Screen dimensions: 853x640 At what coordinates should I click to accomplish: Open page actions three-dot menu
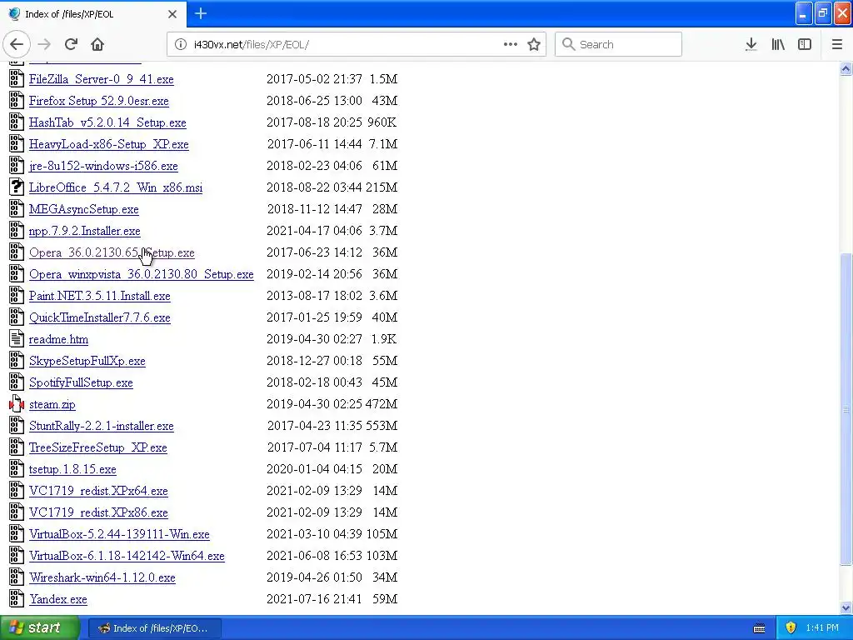(511, 44)
